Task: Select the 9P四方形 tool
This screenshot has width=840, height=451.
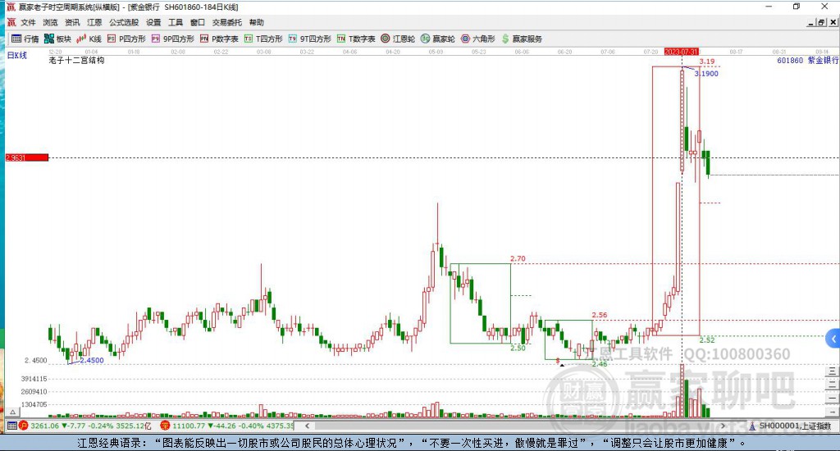Action: pos(172,39)
